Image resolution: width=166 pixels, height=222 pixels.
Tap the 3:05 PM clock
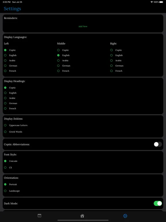[7, 2]
